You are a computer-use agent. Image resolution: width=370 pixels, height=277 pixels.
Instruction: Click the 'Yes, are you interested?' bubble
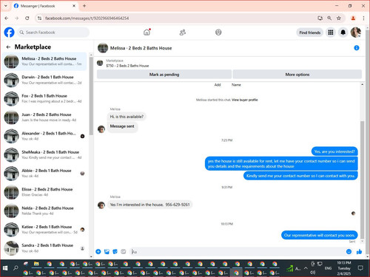tap(334, 151)
